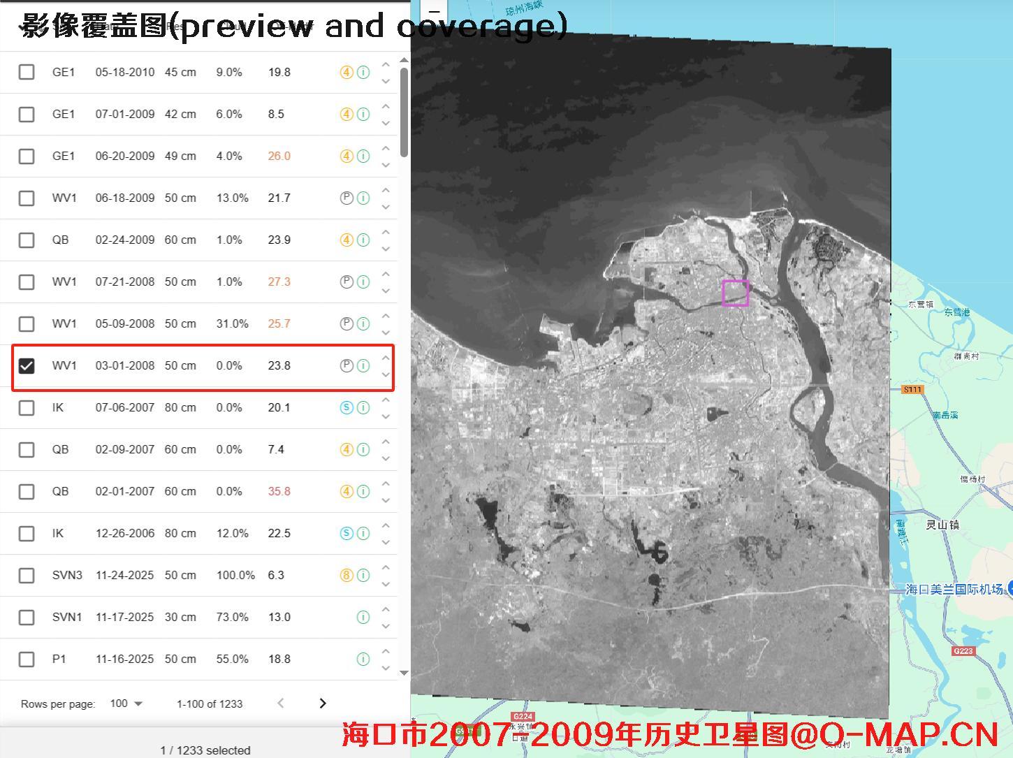Click the ⑧ band icon on SVN3 11-24-2025 row
Screen dimensions: 1013x758
347,575
